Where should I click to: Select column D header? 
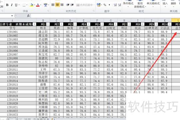(70, 21)
